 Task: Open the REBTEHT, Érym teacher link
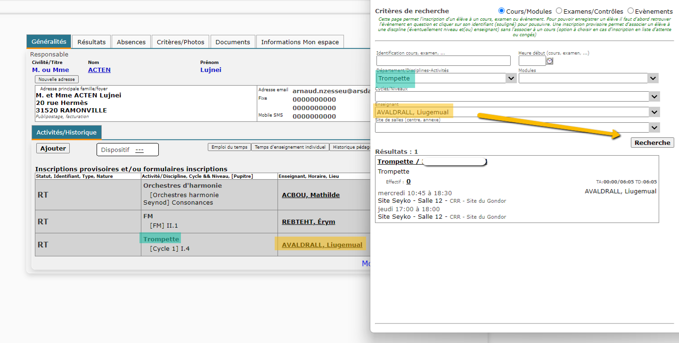click(x=308, y=222)
